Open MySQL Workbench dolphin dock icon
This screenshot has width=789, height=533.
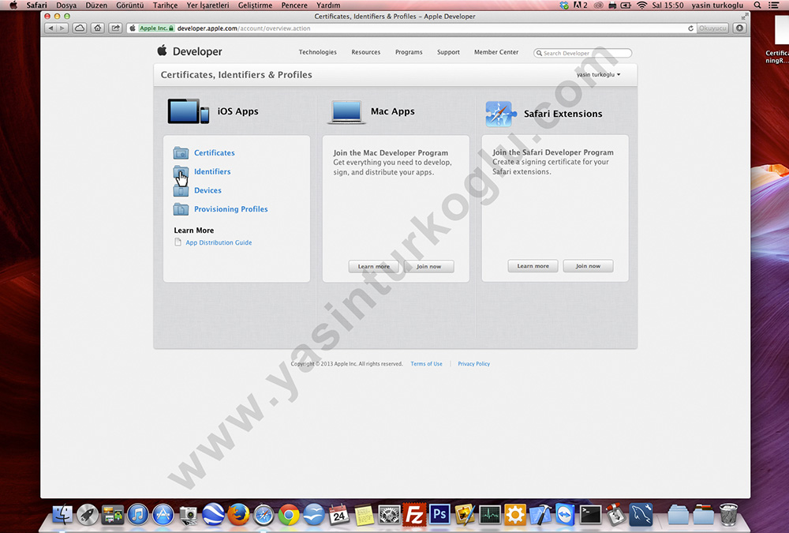pyautogui.click(x=641, y=514)
